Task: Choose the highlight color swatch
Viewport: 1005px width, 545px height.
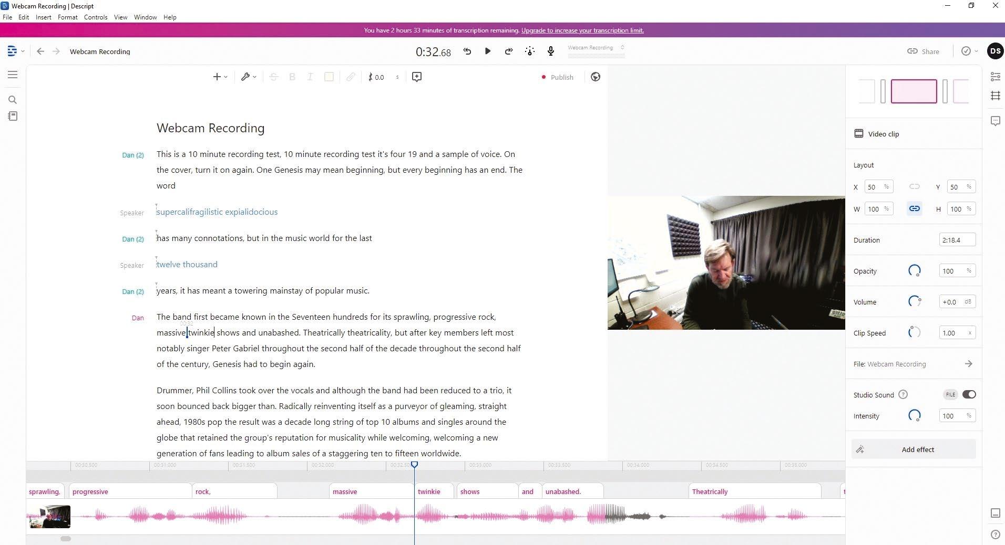Action: [x=329, y=77]
